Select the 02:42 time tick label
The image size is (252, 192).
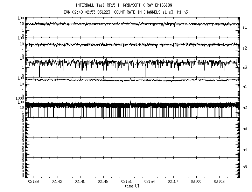(57, 182)
